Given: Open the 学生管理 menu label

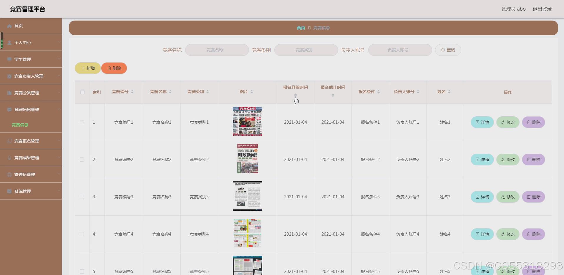Looking at the screenshot, I should [x=23, y=59].
